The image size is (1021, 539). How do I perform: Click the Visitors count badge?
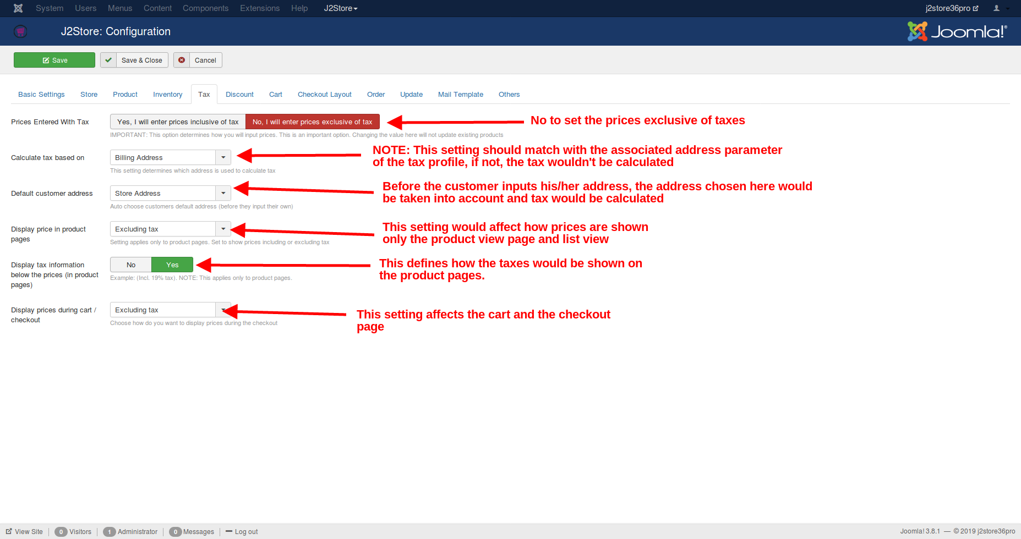click(x=61, y=532)
